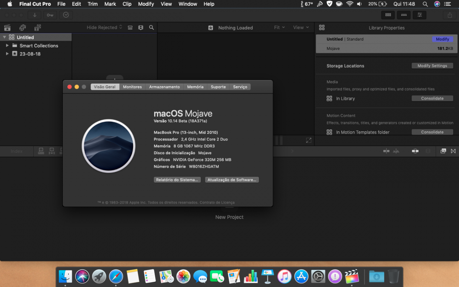Open Final Cut Pro Dock icon
Viewport: 459px width, 287px height.
[x=352, y=276]
